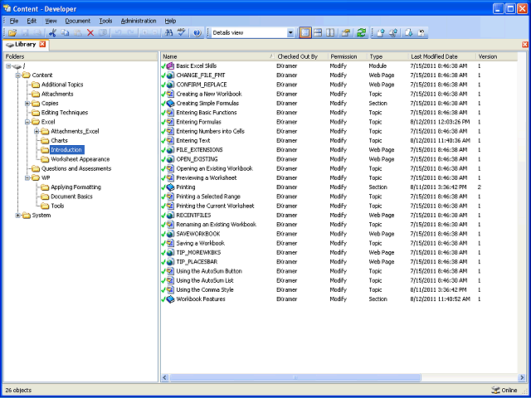Viewport: 531px width, 398px height.
Task: Click the Check In All icon
Action: [392, 33]
